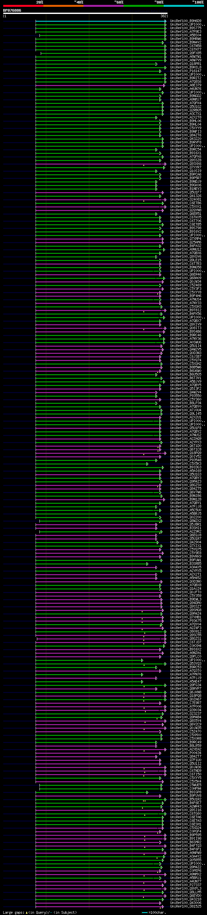Click the query name BP076886
This screenshot has width=207, height=915.
pos(12,11)
